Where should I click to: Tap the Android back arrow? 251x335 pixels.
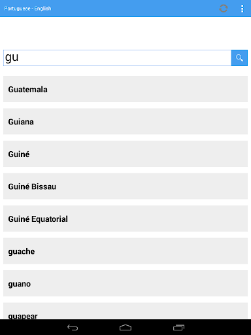[x=73, y=327]
